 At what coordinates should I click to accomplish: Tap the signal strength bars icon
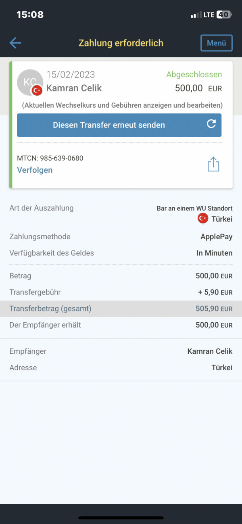(x=196, y=15)
